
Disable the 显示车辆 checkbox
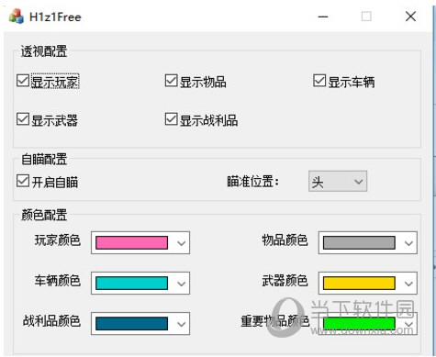(319, 81)
